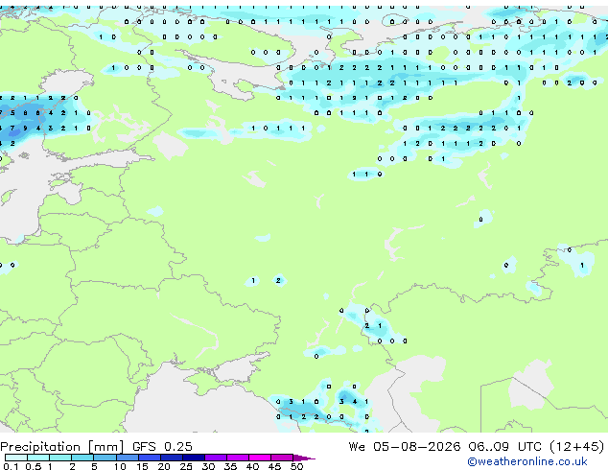Click the 'GFS 0.25' model label

pos(162,446)
